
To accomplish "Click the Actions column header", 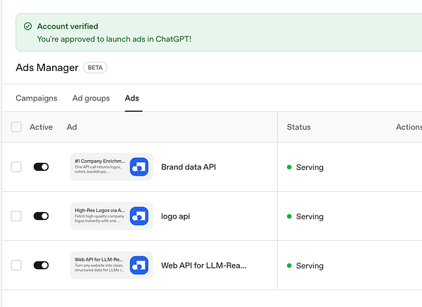I will (409, 127).
